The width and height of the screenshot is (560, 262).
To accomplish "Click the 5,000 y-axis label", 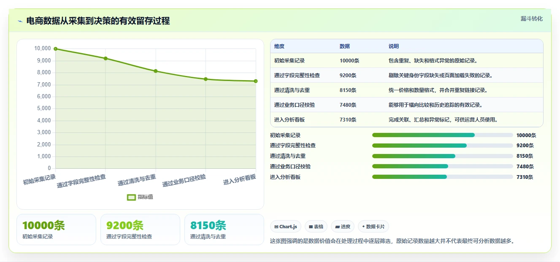I will [x=43, y=108].
